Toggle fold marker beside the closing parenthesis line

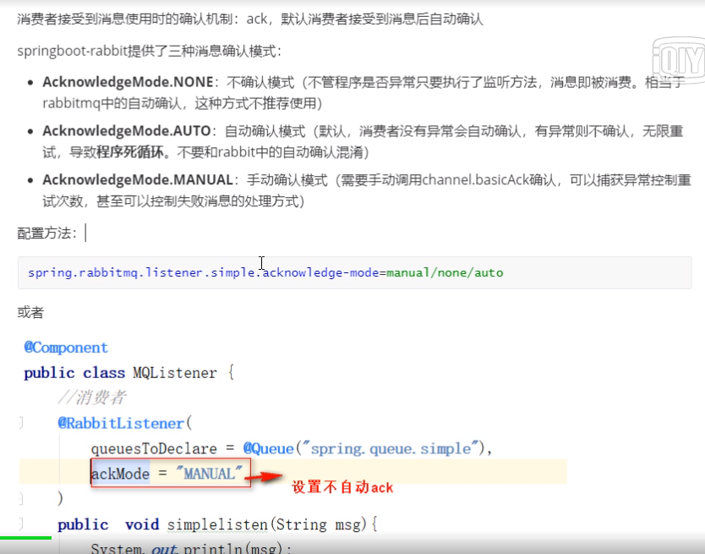20,498
